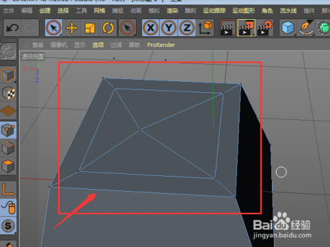330x247 pixels.
Task: Open the 网格 (Mesh) menu
Action: pos(100,11)
